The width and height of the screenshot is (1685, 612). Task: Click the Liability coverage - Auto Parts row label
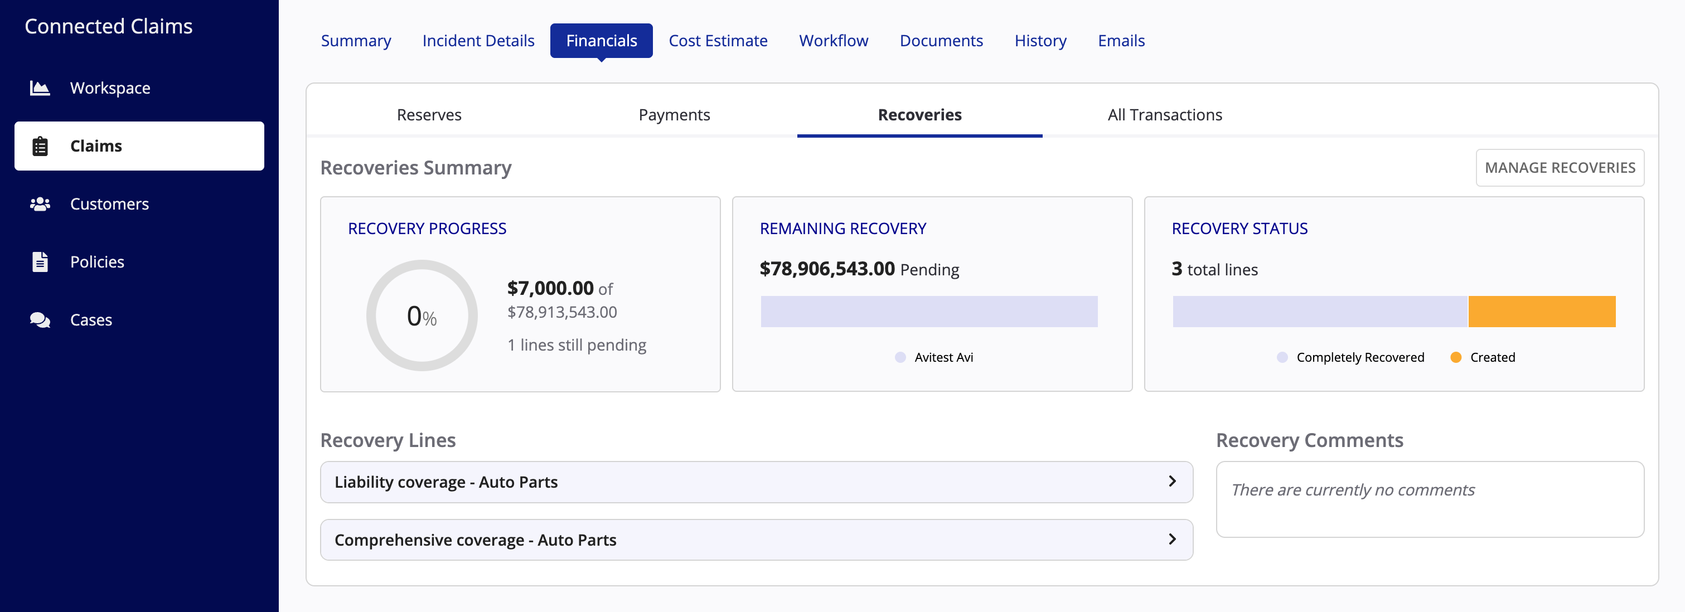(446, 482)
